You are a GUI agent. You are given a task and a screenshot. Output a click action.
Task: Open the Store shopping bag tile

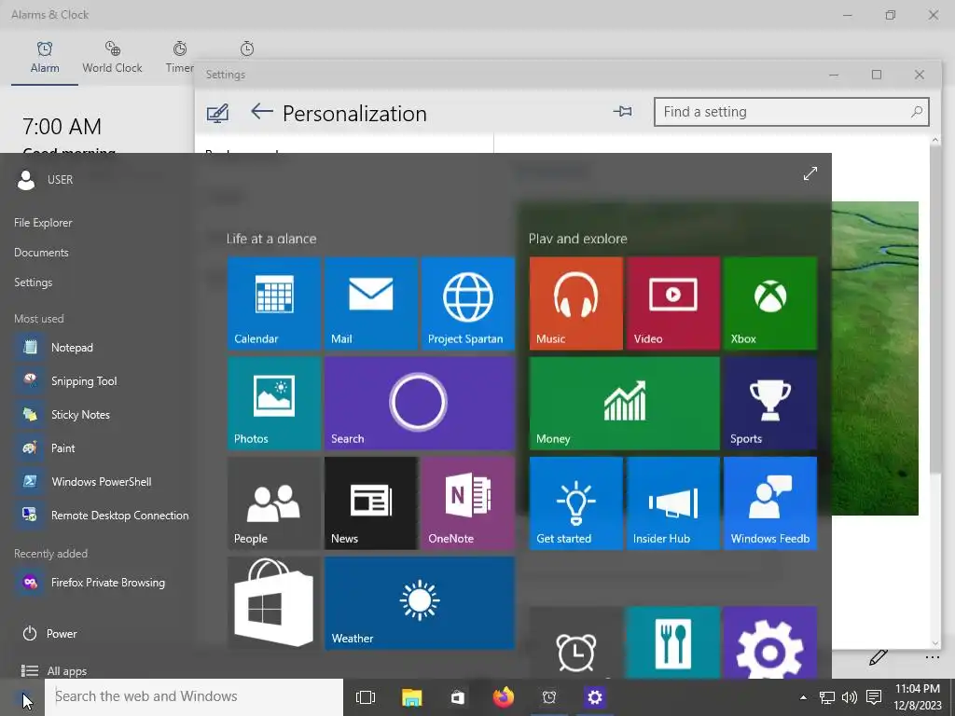[x=274, y=603]
